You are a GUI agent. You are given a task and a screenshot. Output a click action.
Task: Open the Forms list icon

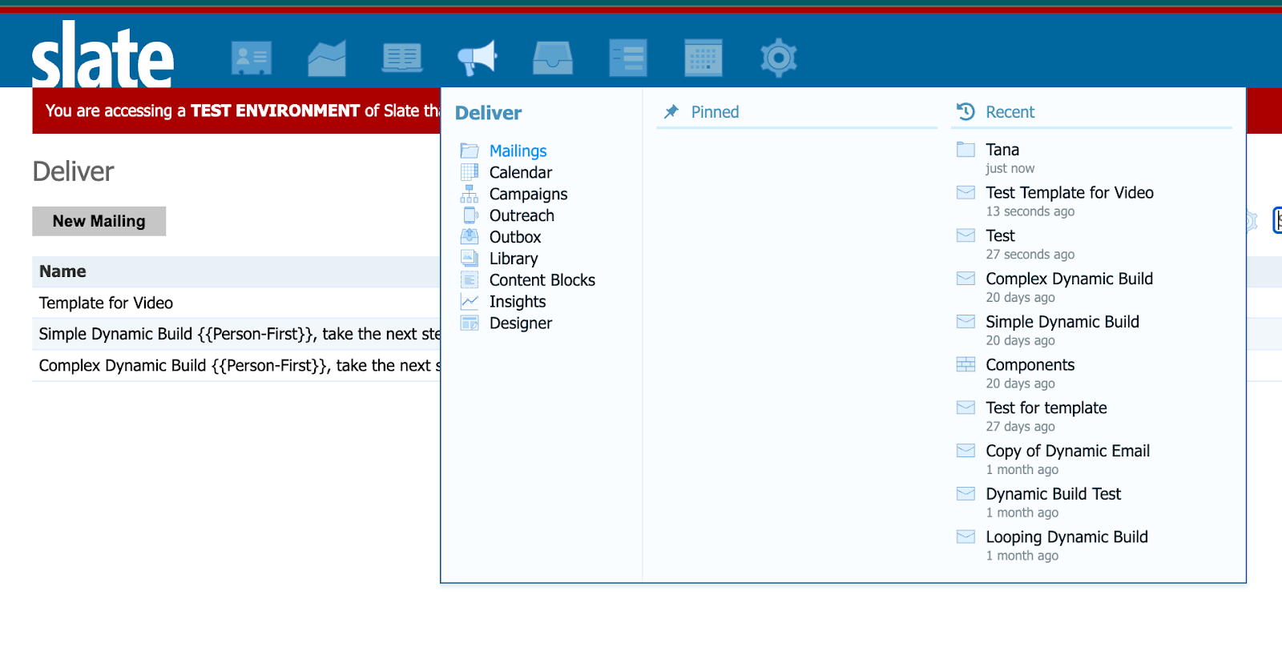627,58
